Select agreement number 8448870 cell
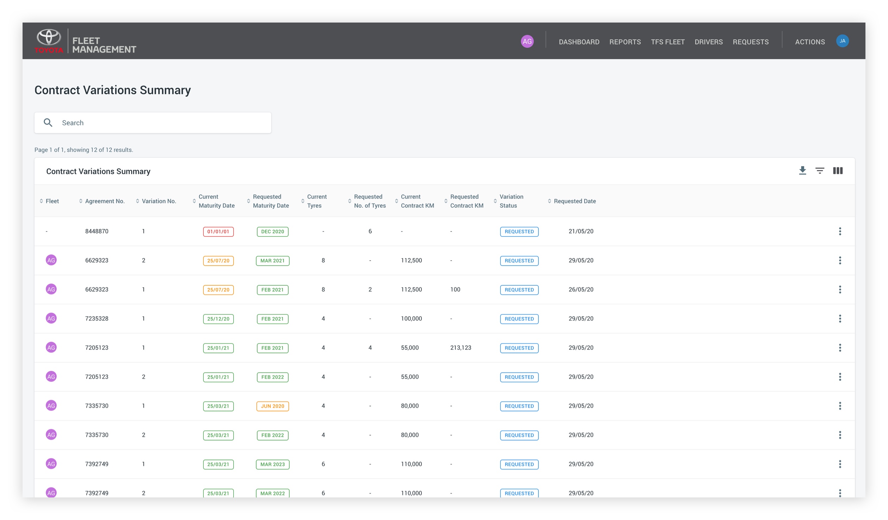The image size is (888, 520). coord(97,231)
